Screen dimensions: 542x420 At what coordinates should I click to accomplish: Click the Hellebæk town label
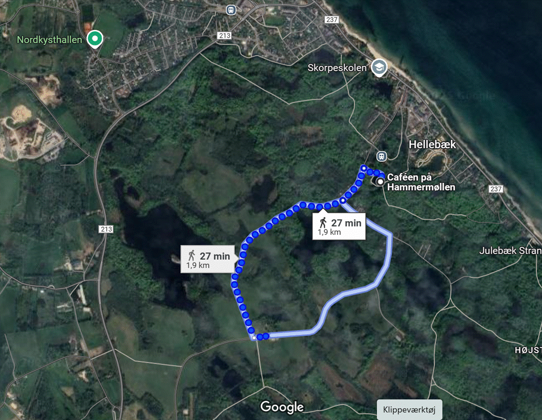pos(433,144)
